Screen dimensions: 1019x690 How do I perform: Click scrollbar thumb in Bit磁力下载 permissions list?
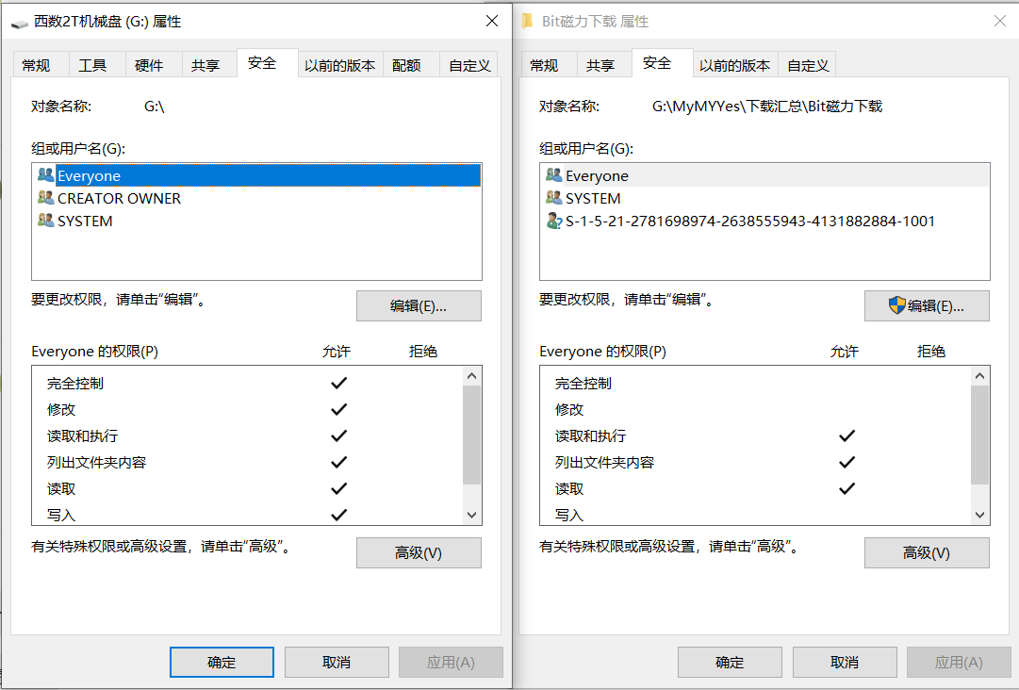tap(980, 435)
